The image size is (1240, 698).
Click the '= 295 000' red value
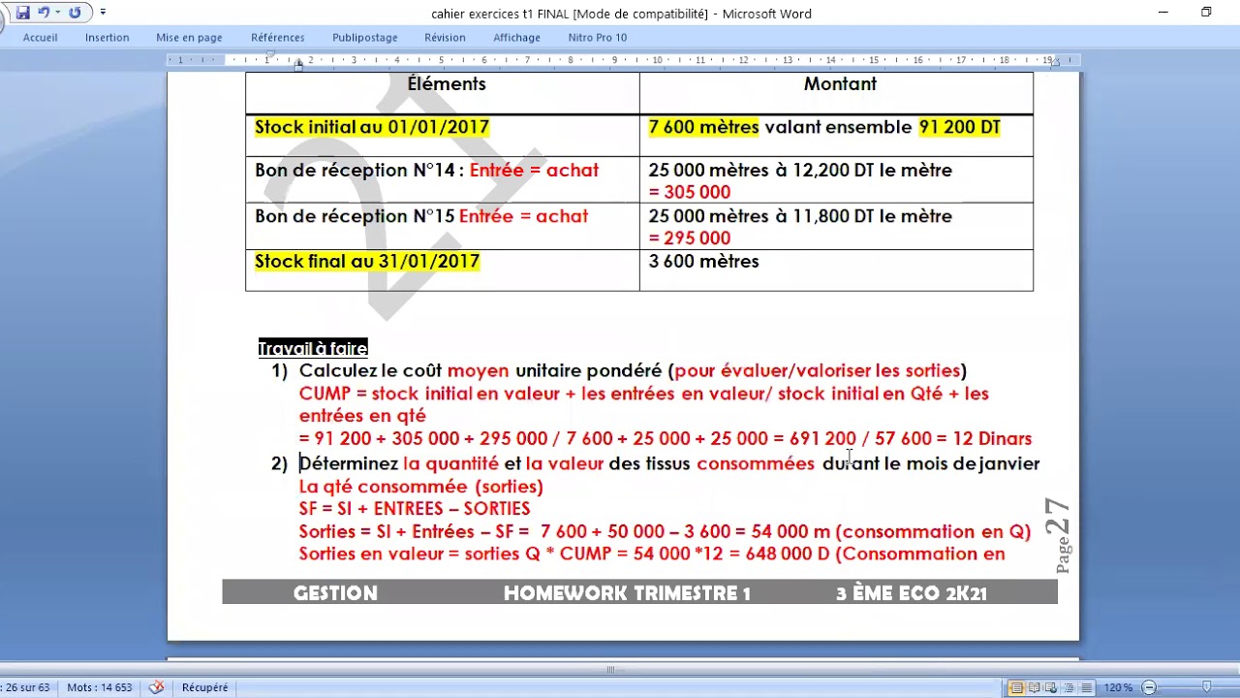[690, 238]
